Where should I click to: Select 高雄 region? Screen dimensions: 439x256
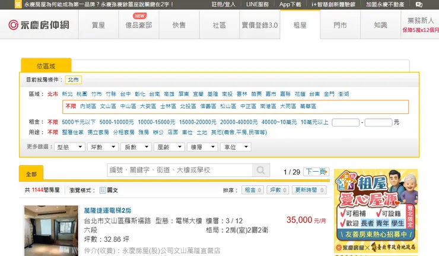169,94
